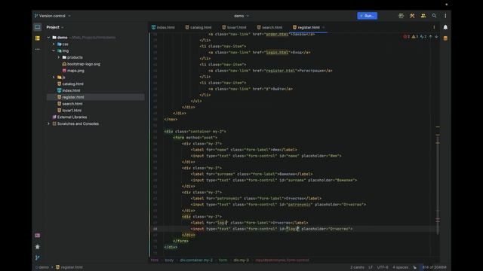Switch to the search.html tab
This screenshot has height=271, width=483.
(x=270, y=27)
